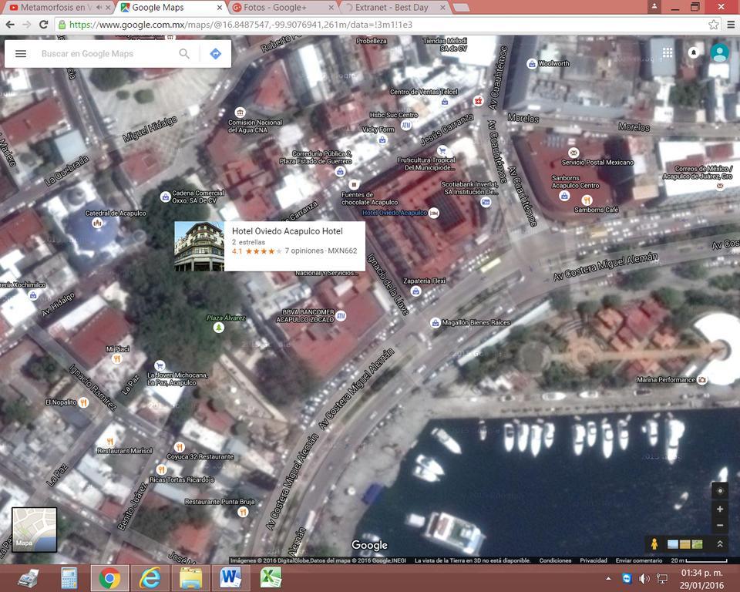Close the Fotos - Google+ tab
This screenshot has height=592, width=740.
pos(331,8)
